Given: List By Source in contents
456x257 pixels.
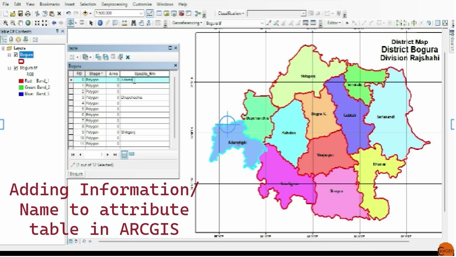Looking at the screenshot, I should (x=11, y=40).
